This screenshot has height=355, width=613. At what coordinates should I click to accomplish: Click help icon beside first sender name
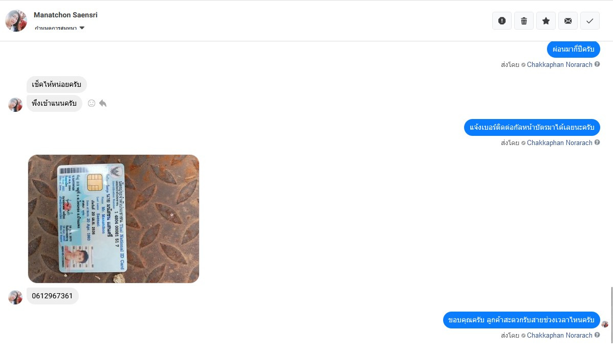597,64
